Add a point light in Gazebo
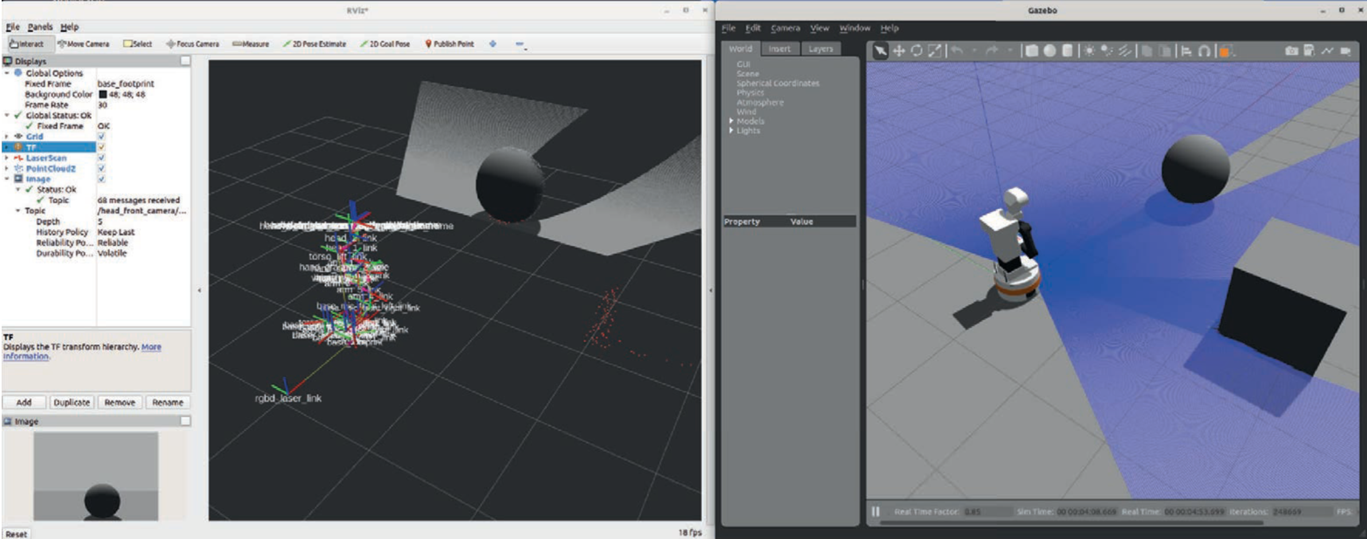This screenshot has height=539, width=1367. point(1089,51)
